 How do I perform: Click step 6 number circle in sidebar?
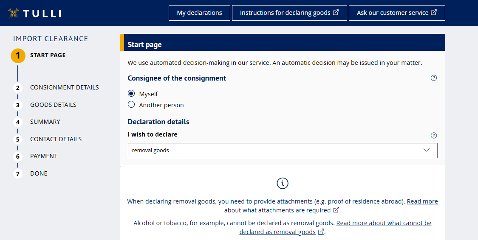18,156
